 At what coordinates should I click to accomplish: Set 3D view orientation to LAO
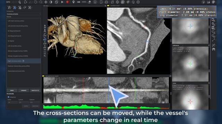point(45,35)
